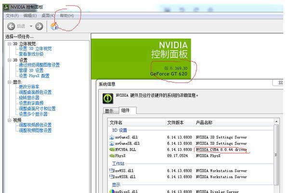Select the nvWSSR.dll file name
Screen dimensions: 287x193
coord(125,177)
